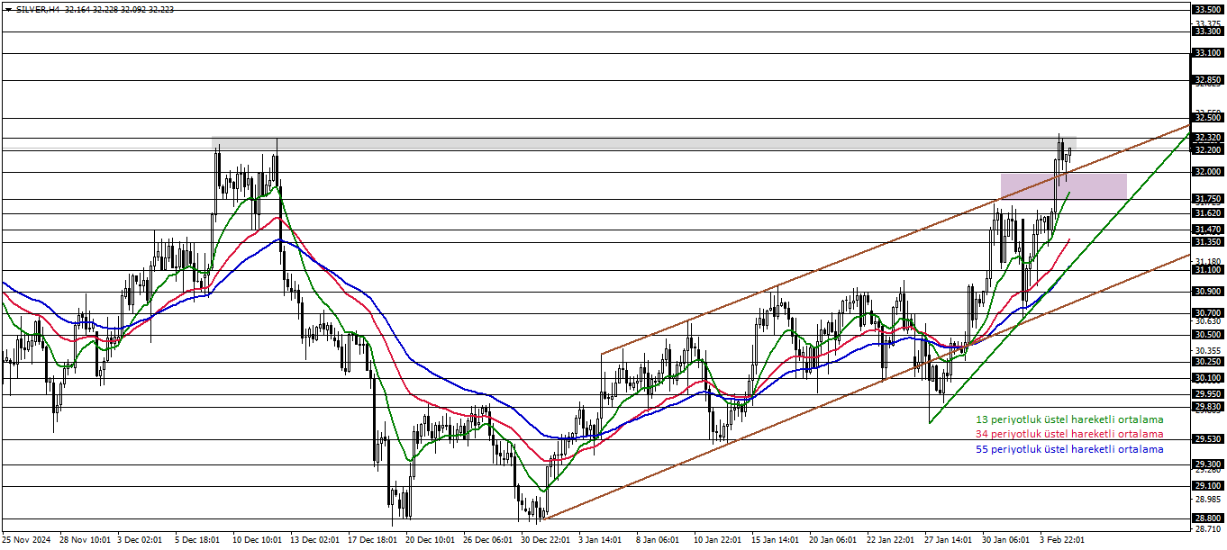Click the 3 Jan 14:01 time label

tap(601, 540)
